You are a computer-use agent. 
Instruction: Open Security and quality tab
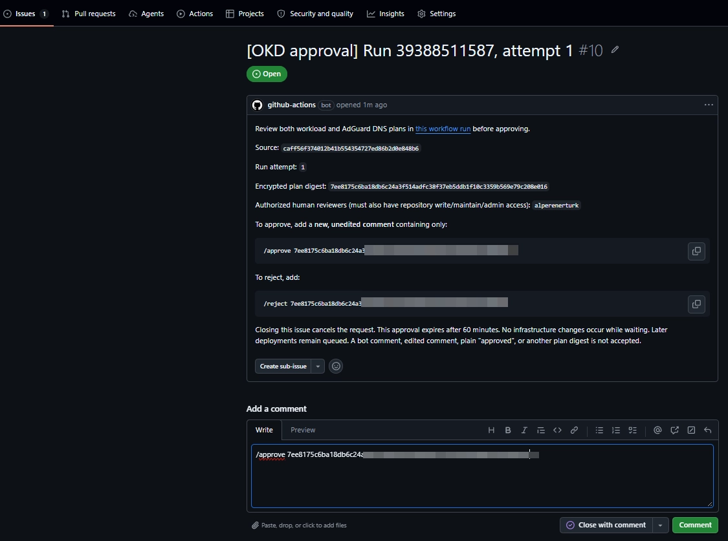[x=315, y=14]
